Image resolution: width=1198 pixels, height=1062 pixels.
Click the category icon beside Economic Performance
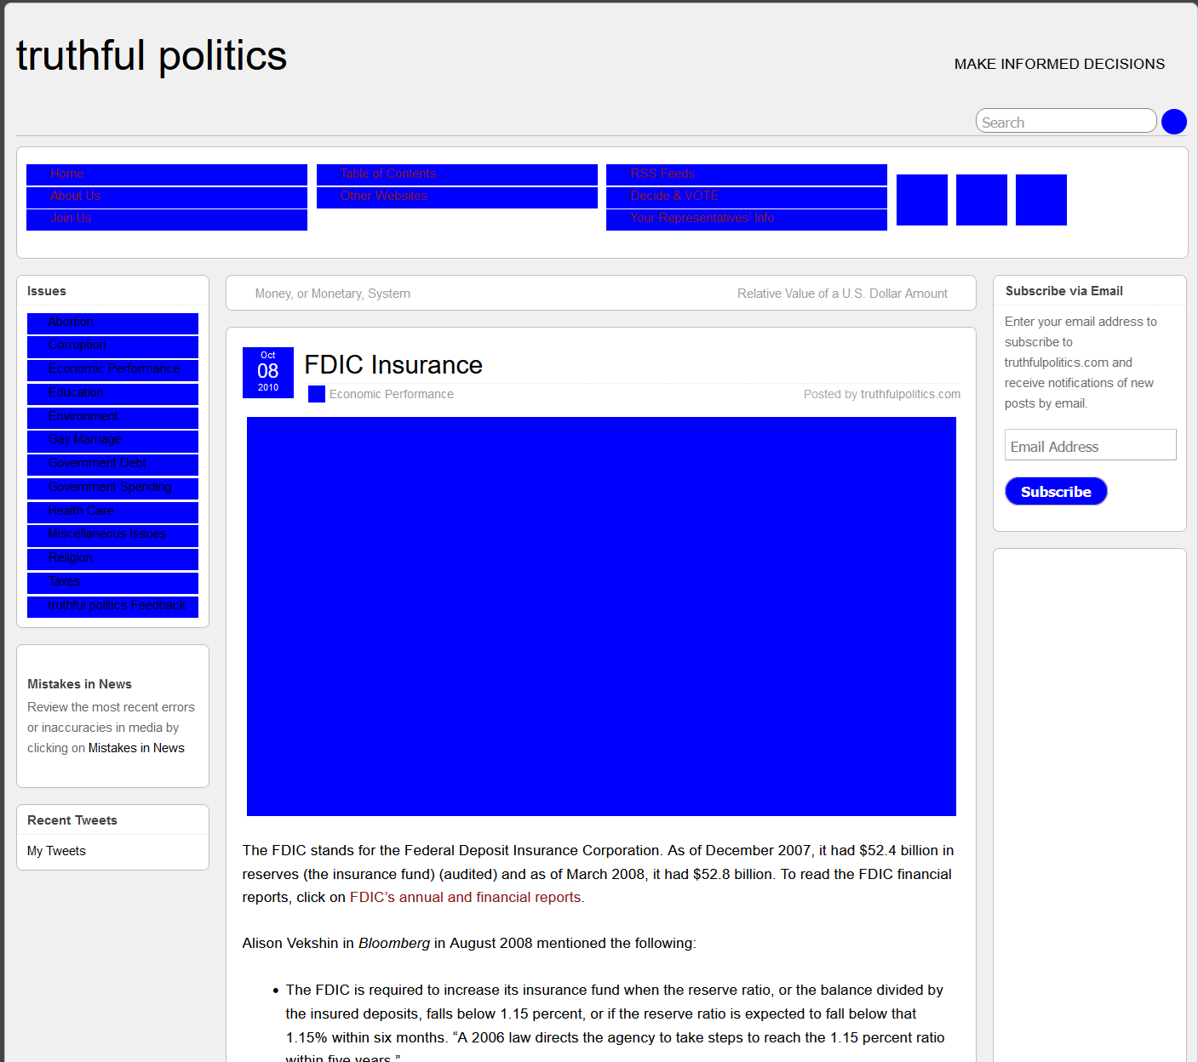(316, 394)
